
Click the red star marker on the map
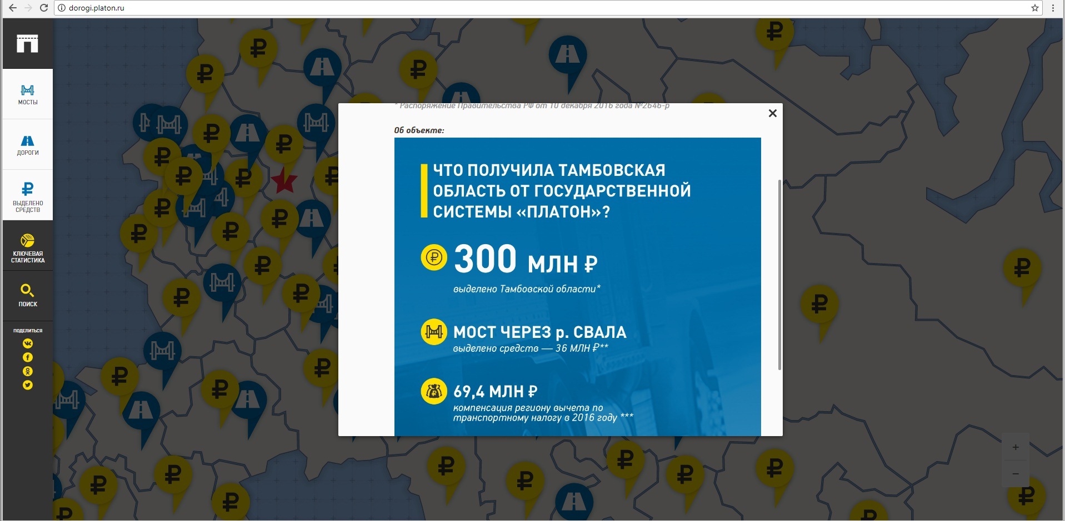(x=284, y=180)
